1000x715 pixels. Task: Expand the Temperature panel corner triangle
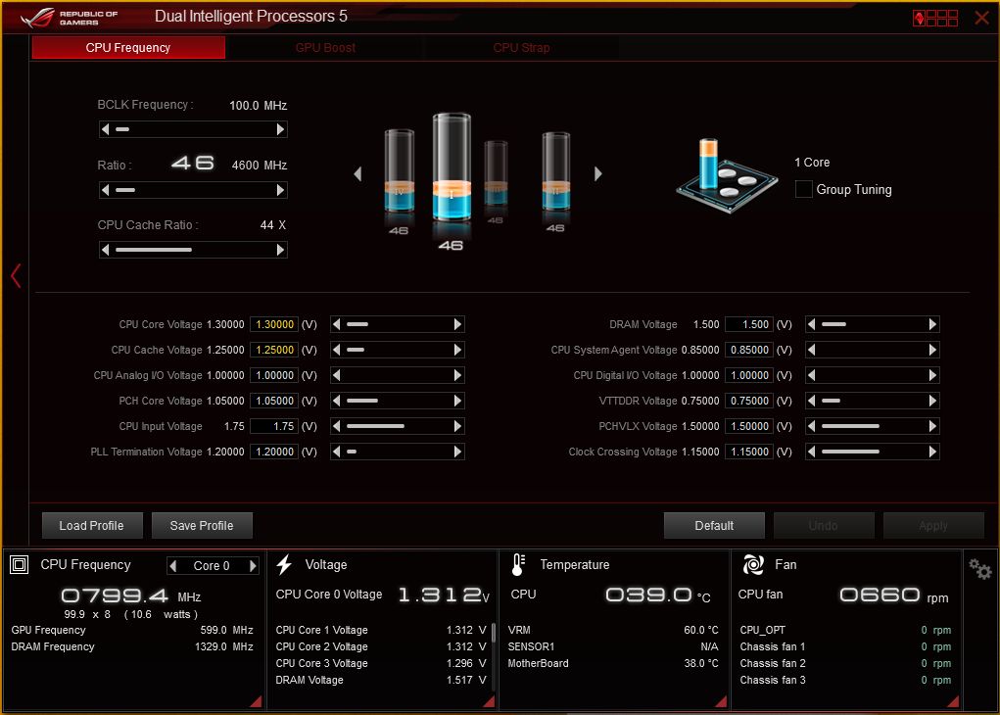click(721, 701)
